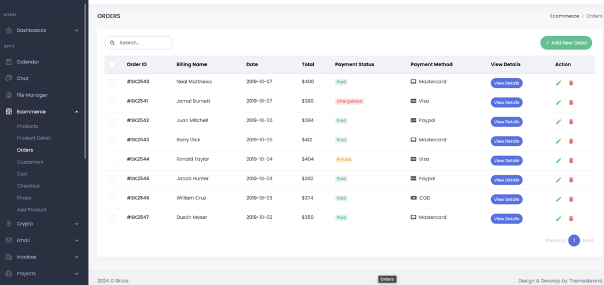Open Product Detail in the sidebar
This screenshot has width=604, height=285.
(x=34, y=138)
